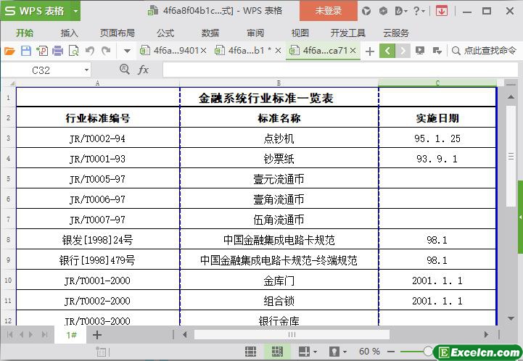This screenshot has height=361, width=523.
Task: Select column B header
Action: tap(279, 83)
